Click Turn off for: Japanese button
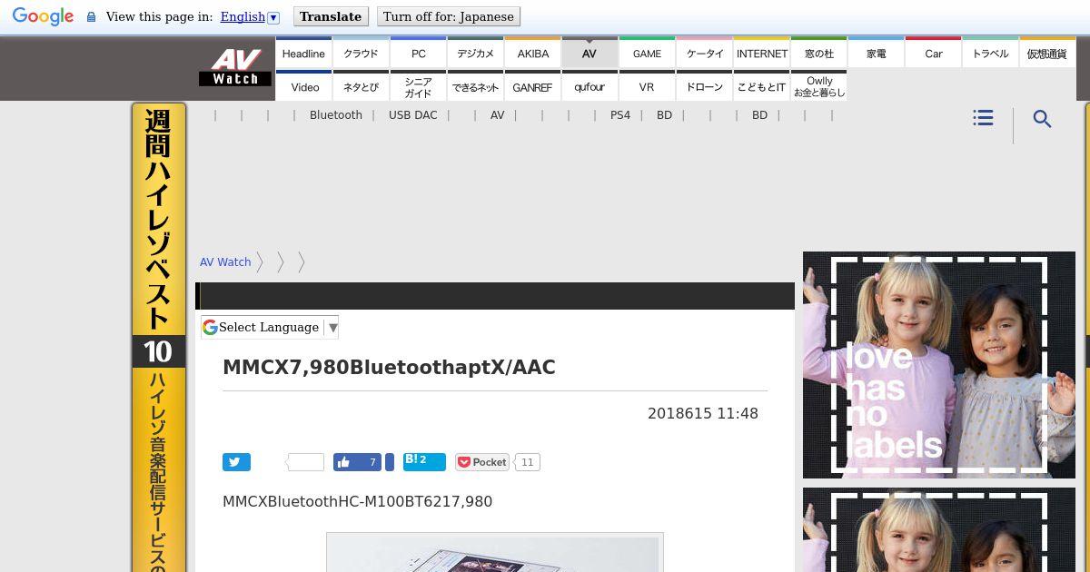 (449, 16)
